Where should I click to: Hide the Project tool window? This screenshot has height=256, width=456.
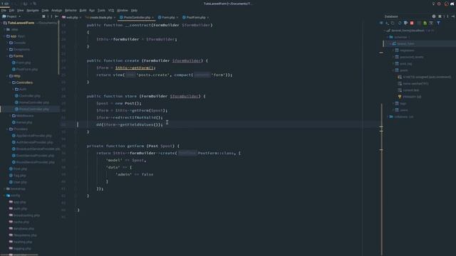tap(56, 16)
